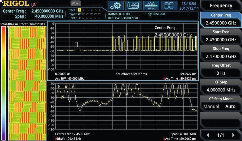The width and height of the screenshot is (242, 141).
Task: Set CF Step Mode to Manual
Action: tap(211, 107)
